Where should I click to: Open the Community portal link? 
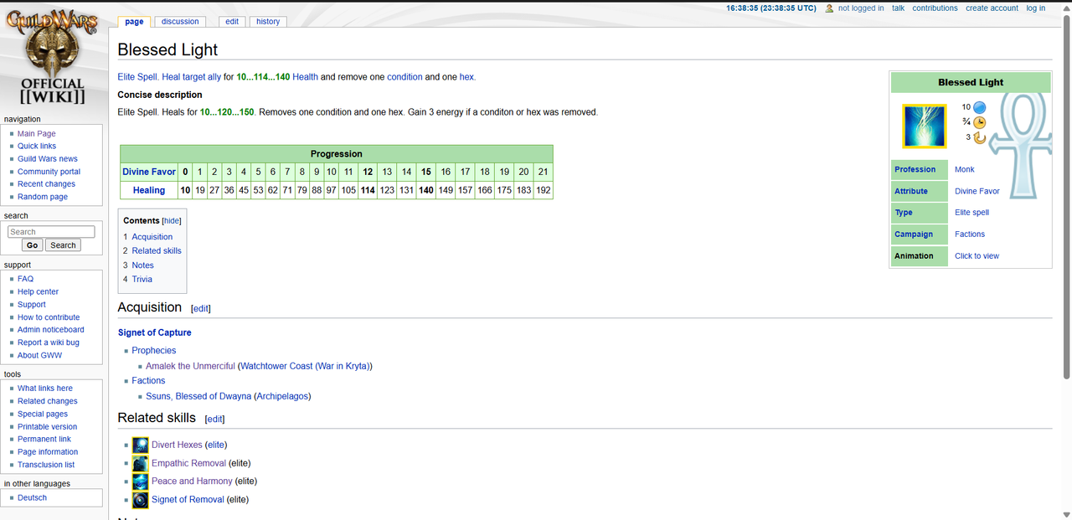click(49, 172)
